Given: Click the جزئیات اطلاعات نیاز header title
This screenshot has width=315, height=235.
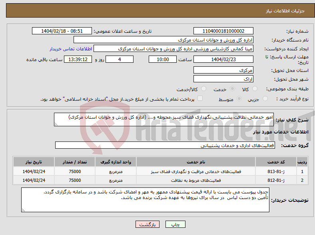Looking at the screenshot, I should pos(285,11).
